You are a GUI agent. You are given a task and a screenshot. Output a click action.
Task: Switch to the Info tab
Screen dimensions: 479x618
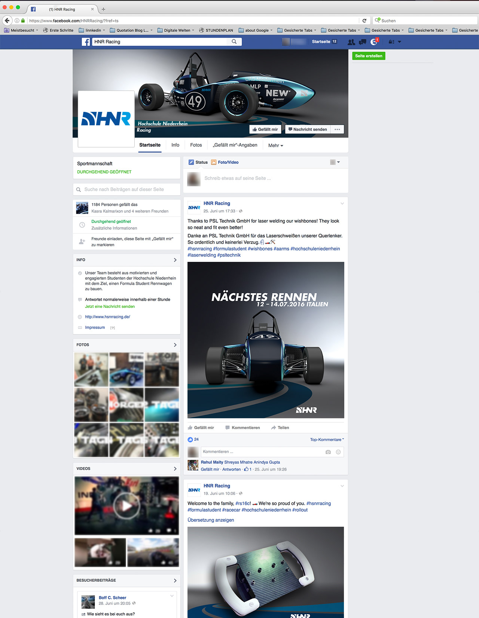click(176, 145)
